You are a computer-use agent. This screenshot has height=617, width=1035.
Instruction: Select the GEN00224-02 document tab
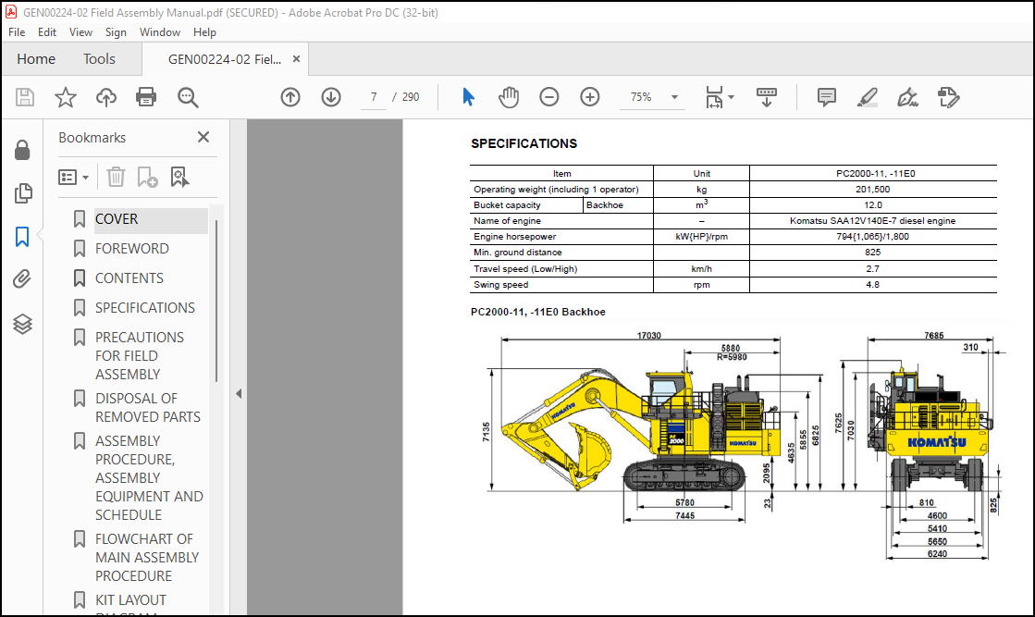coord(225,59)
